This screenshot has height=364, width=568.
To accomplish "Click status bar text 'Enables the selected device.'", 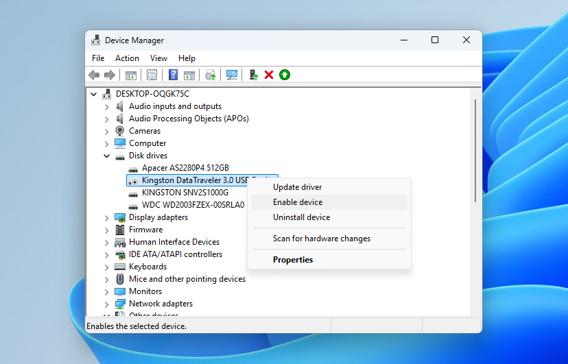I will point(137,326).
